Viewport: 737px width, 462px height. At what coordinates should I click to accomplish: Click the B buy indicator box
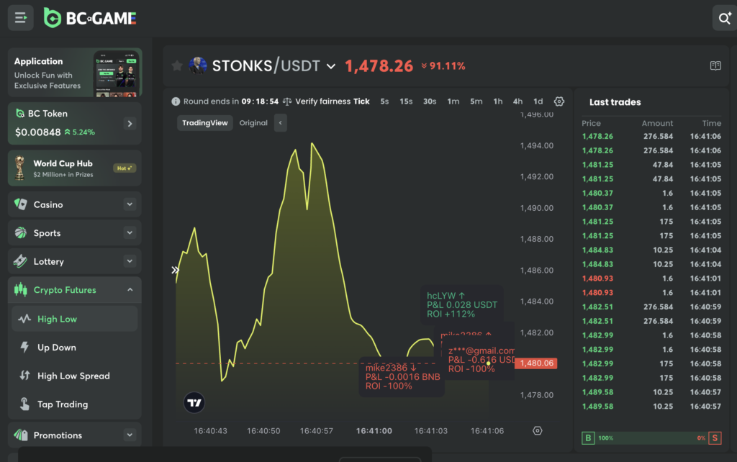point(588,438)
